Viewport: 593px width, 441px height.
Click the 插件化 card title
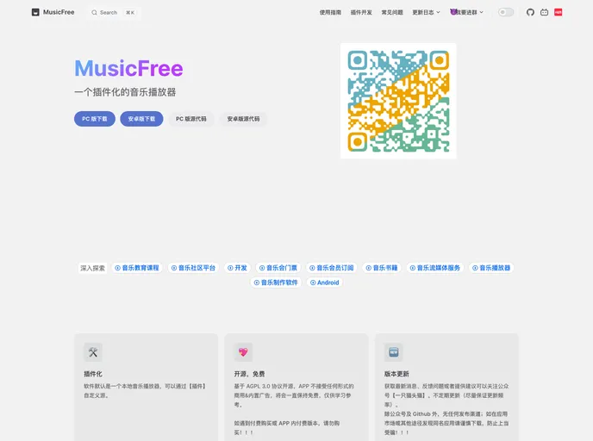pos(93,374)
